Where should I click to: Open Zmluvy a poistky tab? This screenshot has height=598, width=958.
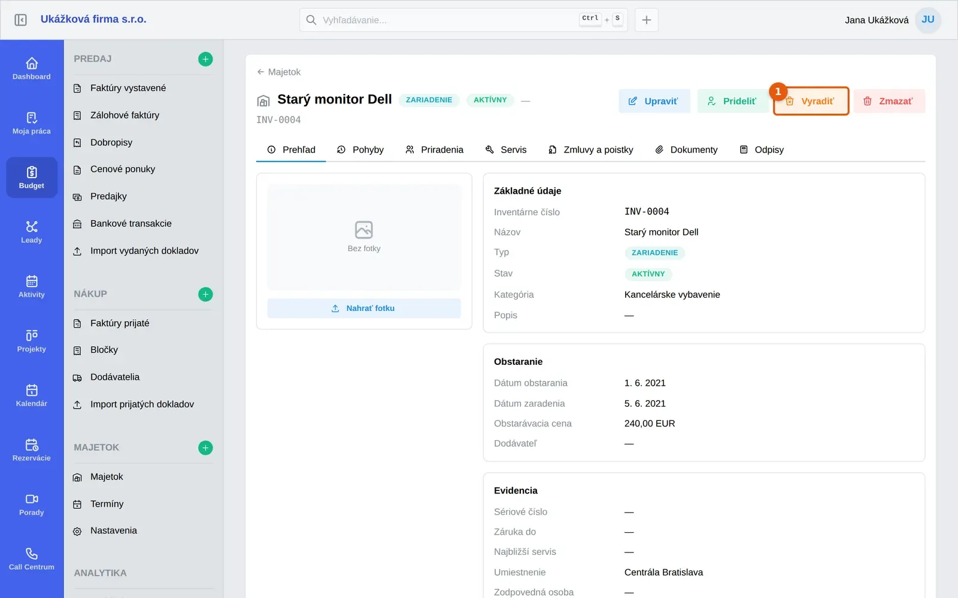point(591,149)
